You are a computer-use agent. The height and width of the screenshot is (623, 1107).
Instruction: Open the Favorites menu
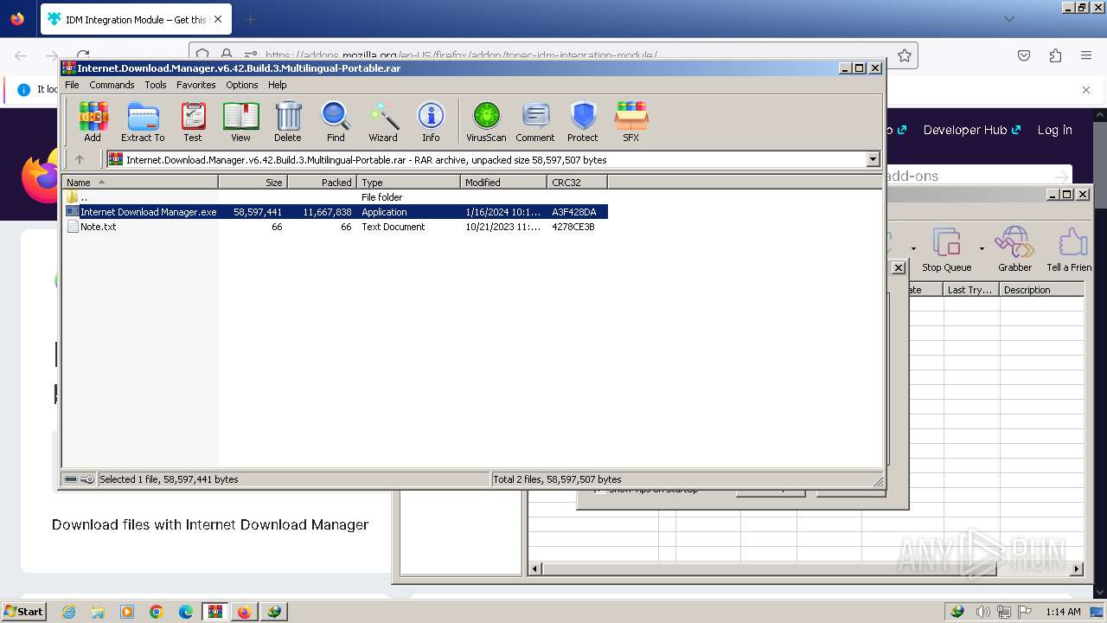pos(196,85)
